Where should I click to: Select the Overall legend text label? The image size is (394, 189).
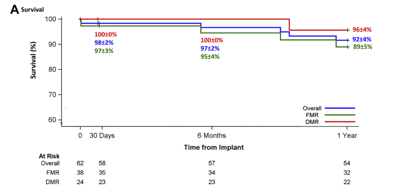(312, 108)
